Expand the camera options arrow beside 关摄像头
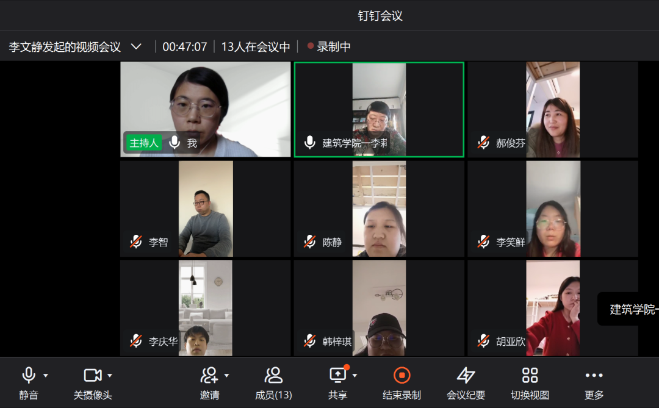 click(x=110, y=376)
